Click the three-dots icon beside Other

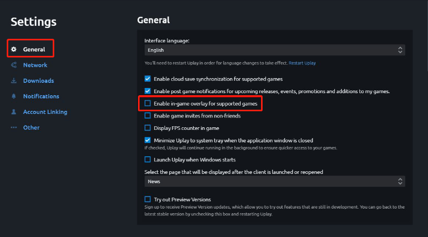(x=13, y=127)
